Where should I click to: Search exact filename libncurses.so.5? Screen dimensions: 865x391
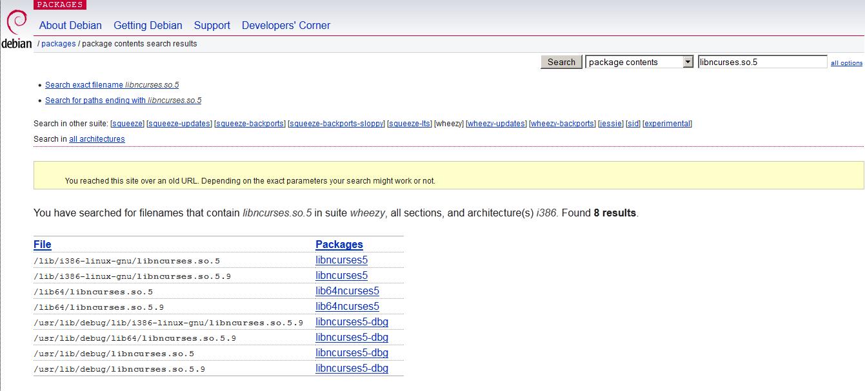[x=112, y=85]
